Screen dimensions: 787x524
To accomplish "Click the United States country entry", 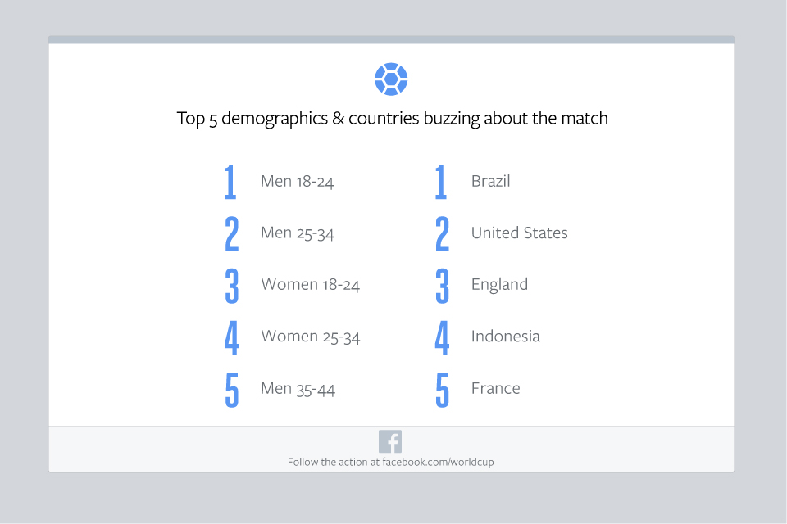I will 520,233.
